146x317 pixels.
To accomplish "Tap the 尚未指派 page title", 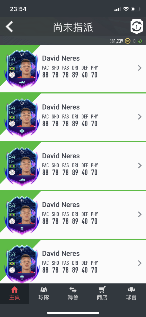I will (x=73, y=27).
